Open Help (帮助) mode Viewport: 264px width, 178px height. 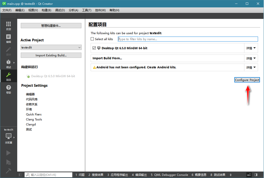point(8,89)
